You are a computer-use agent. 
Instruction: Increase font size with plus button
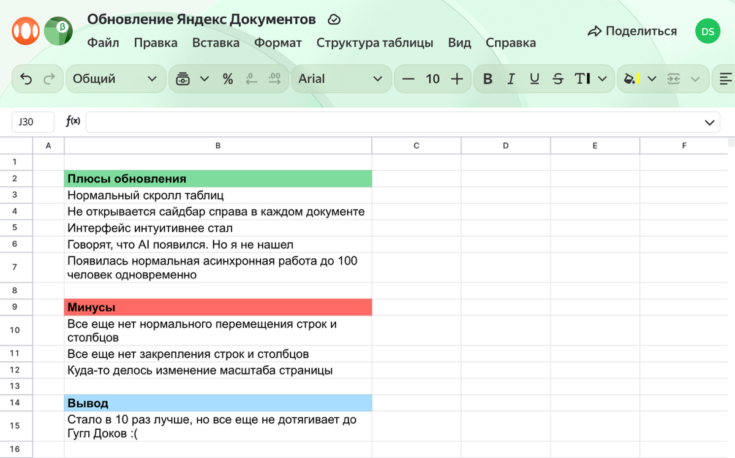click(x=456, y=78)
